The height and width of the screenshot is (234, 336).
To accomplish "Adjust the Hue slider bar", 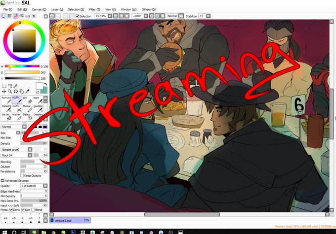I will click(x=22, y=67).
